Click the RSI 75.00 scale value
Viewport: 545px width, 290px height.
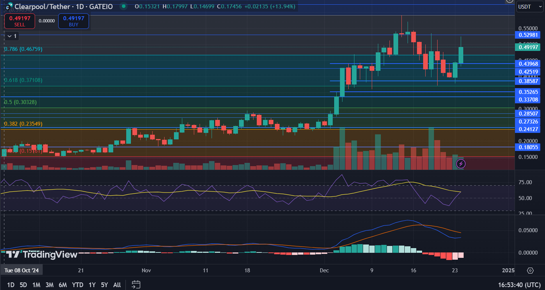(526, 182)
